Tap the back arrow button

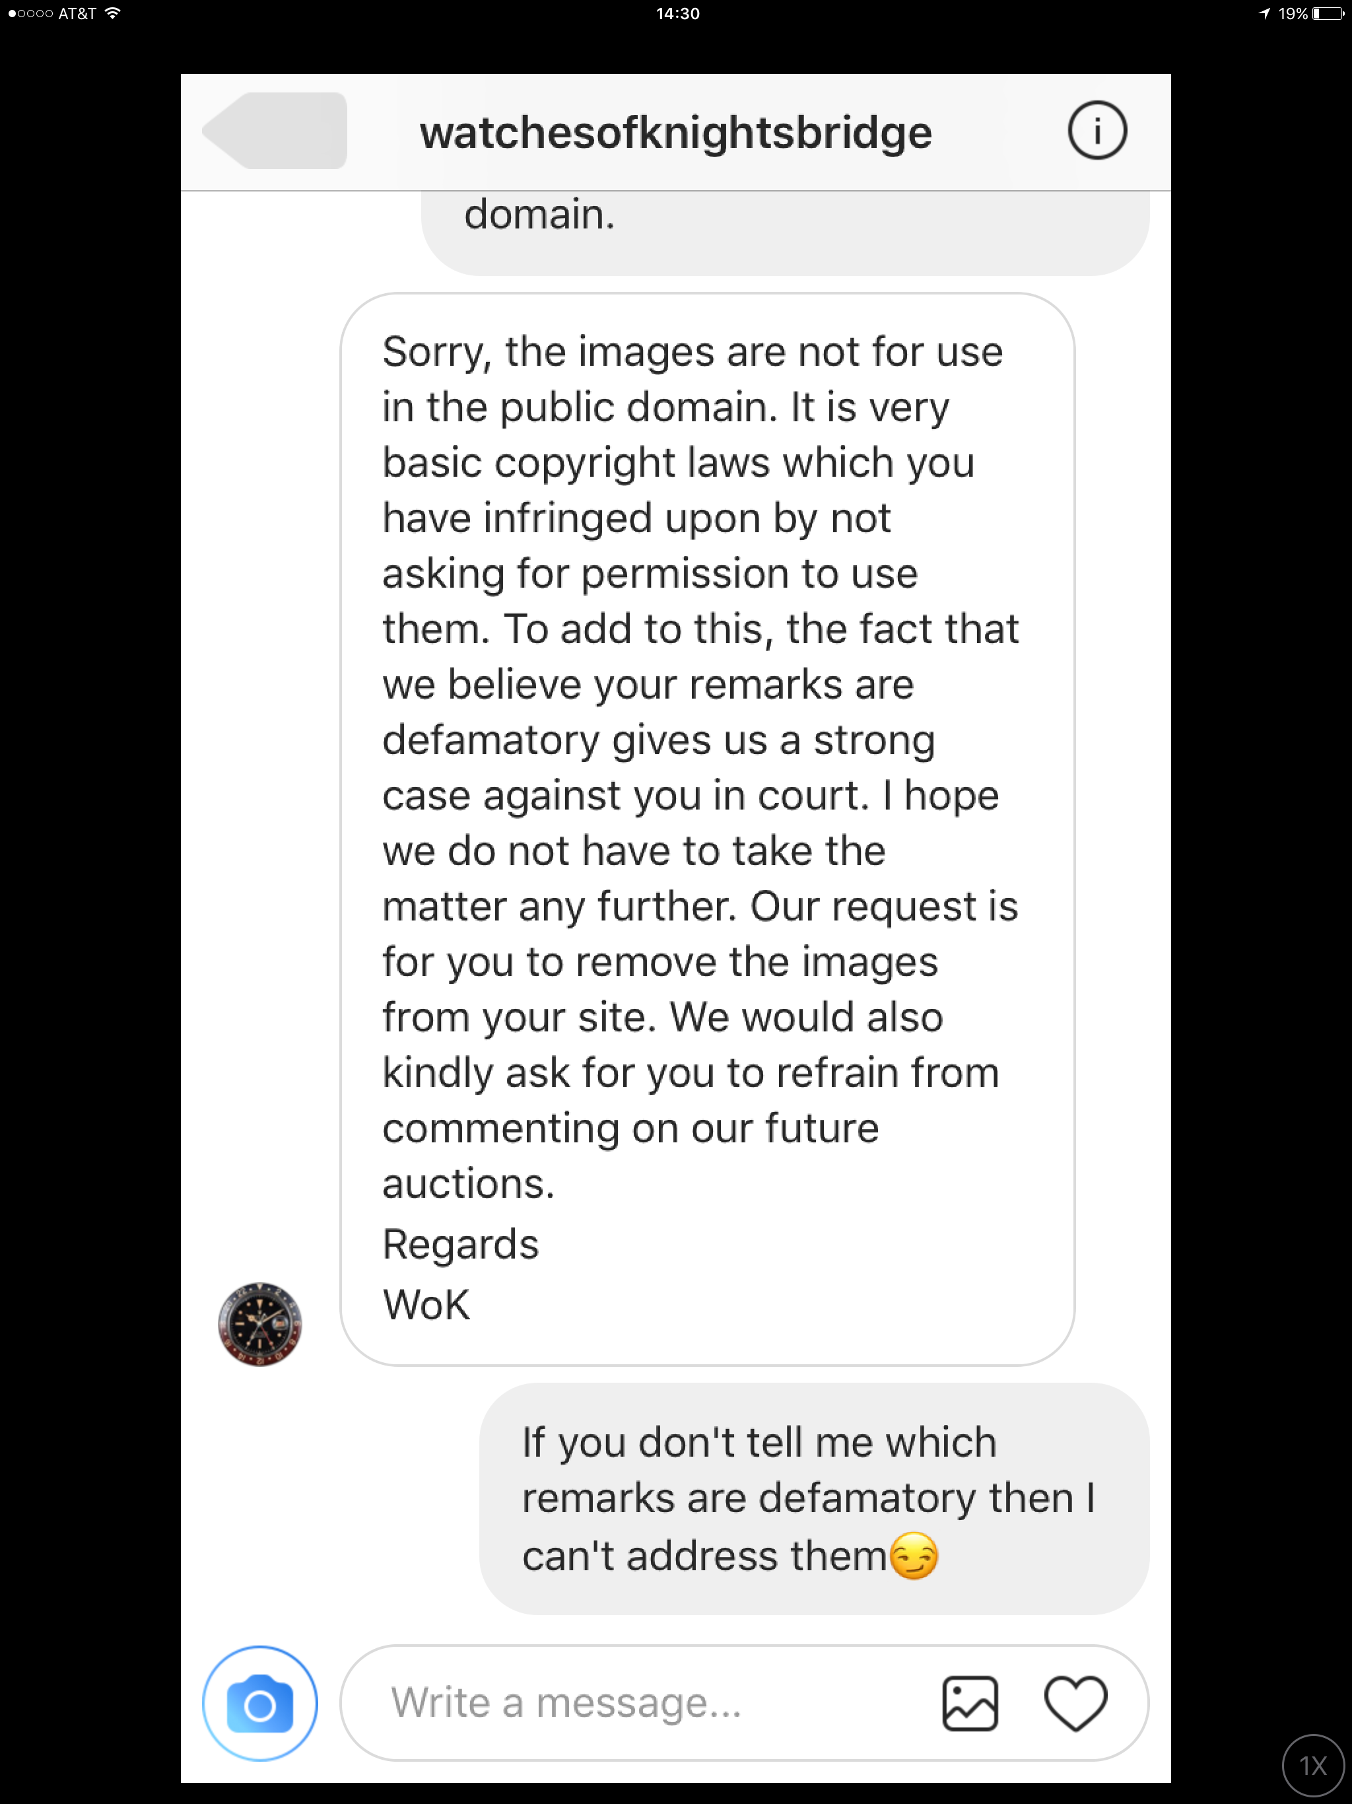point(274,131)
